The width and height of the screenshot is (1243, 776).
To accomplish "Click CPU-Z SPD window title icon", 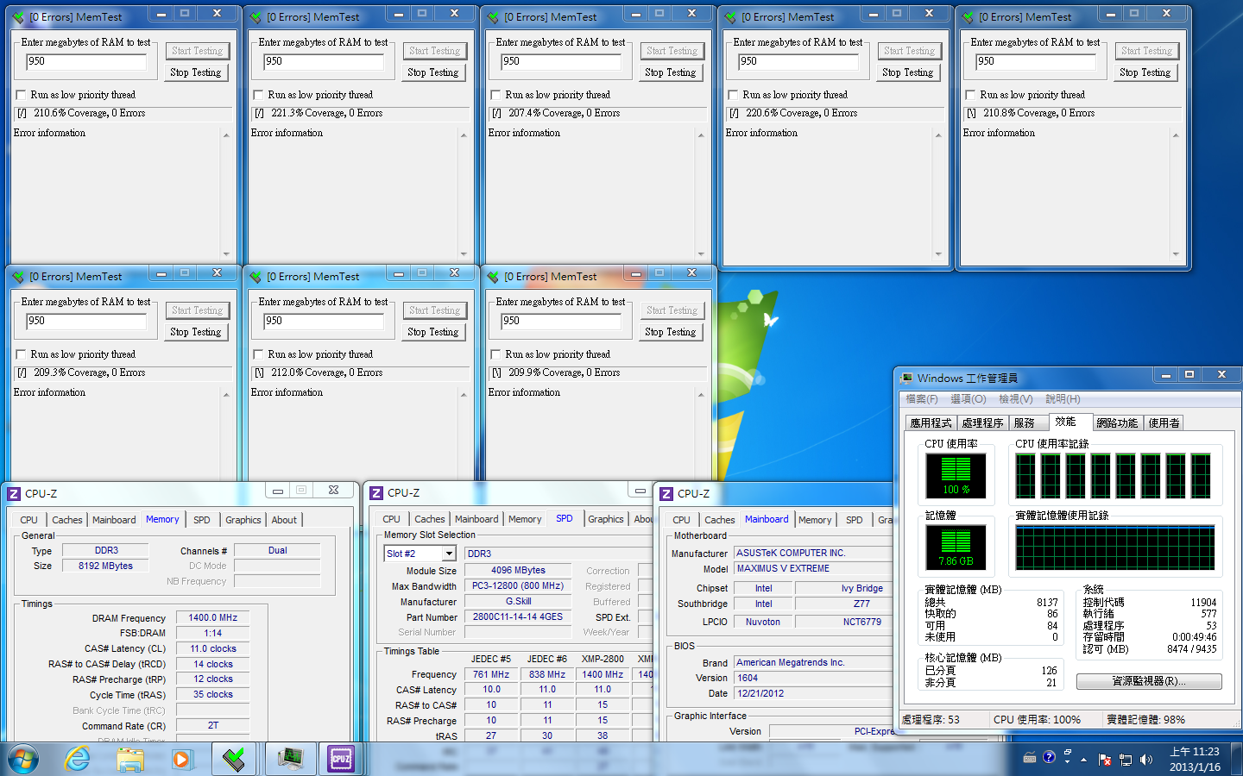I will coord(376,493).
